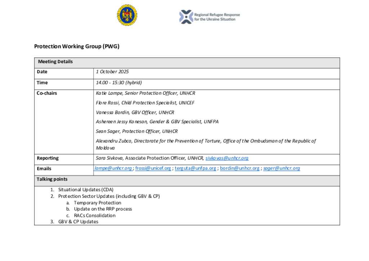Click the GBV & CP Updates list item
369x261 pixels.
coord(78,221)
